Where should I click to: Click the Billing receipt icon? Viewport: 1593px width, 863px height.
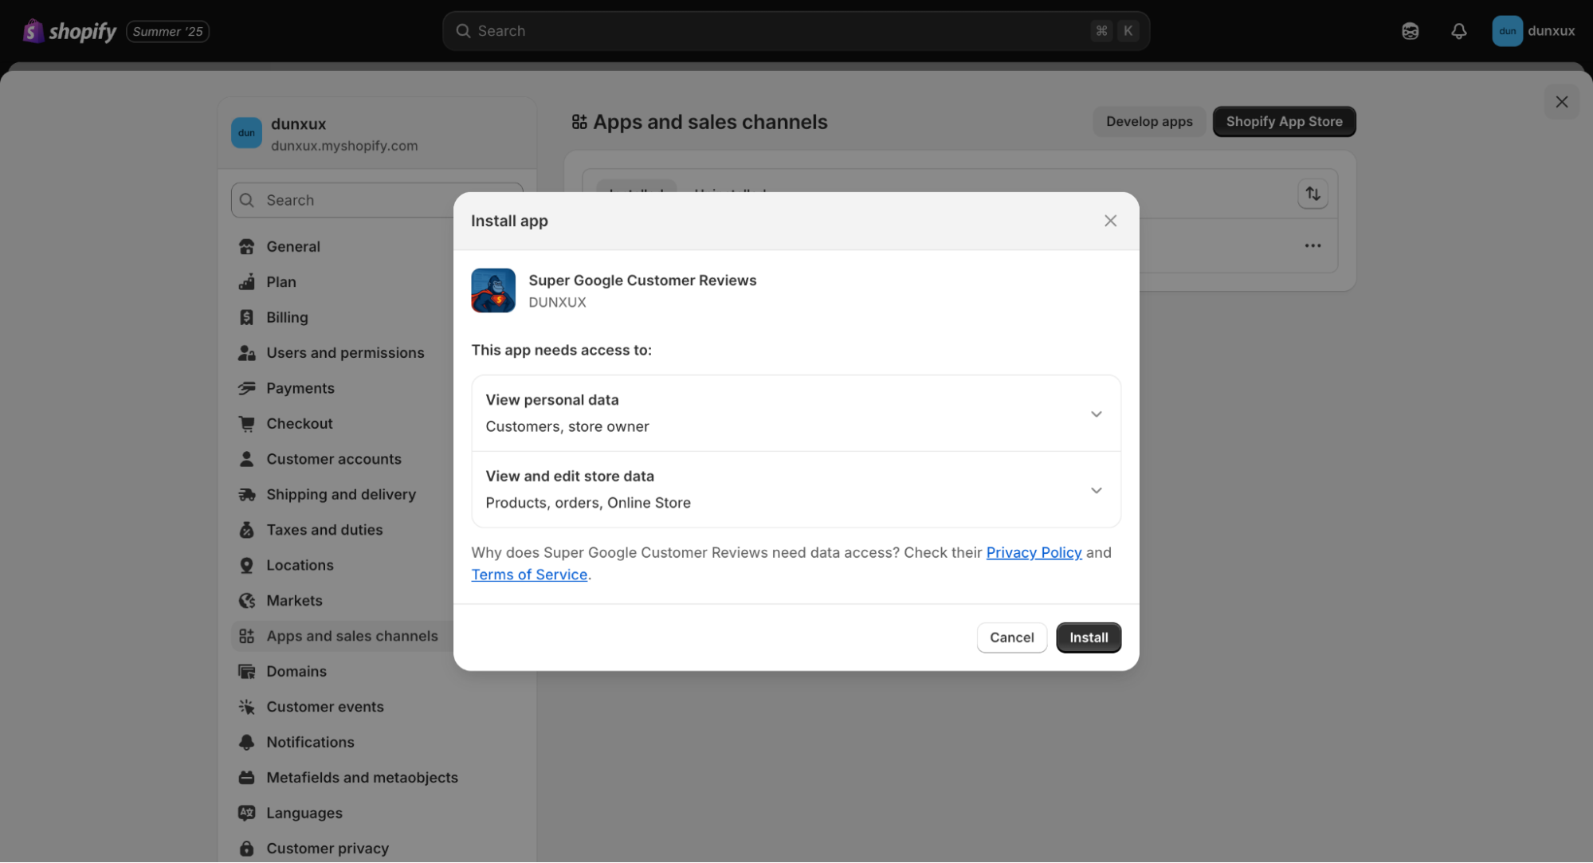pos(247,317)
